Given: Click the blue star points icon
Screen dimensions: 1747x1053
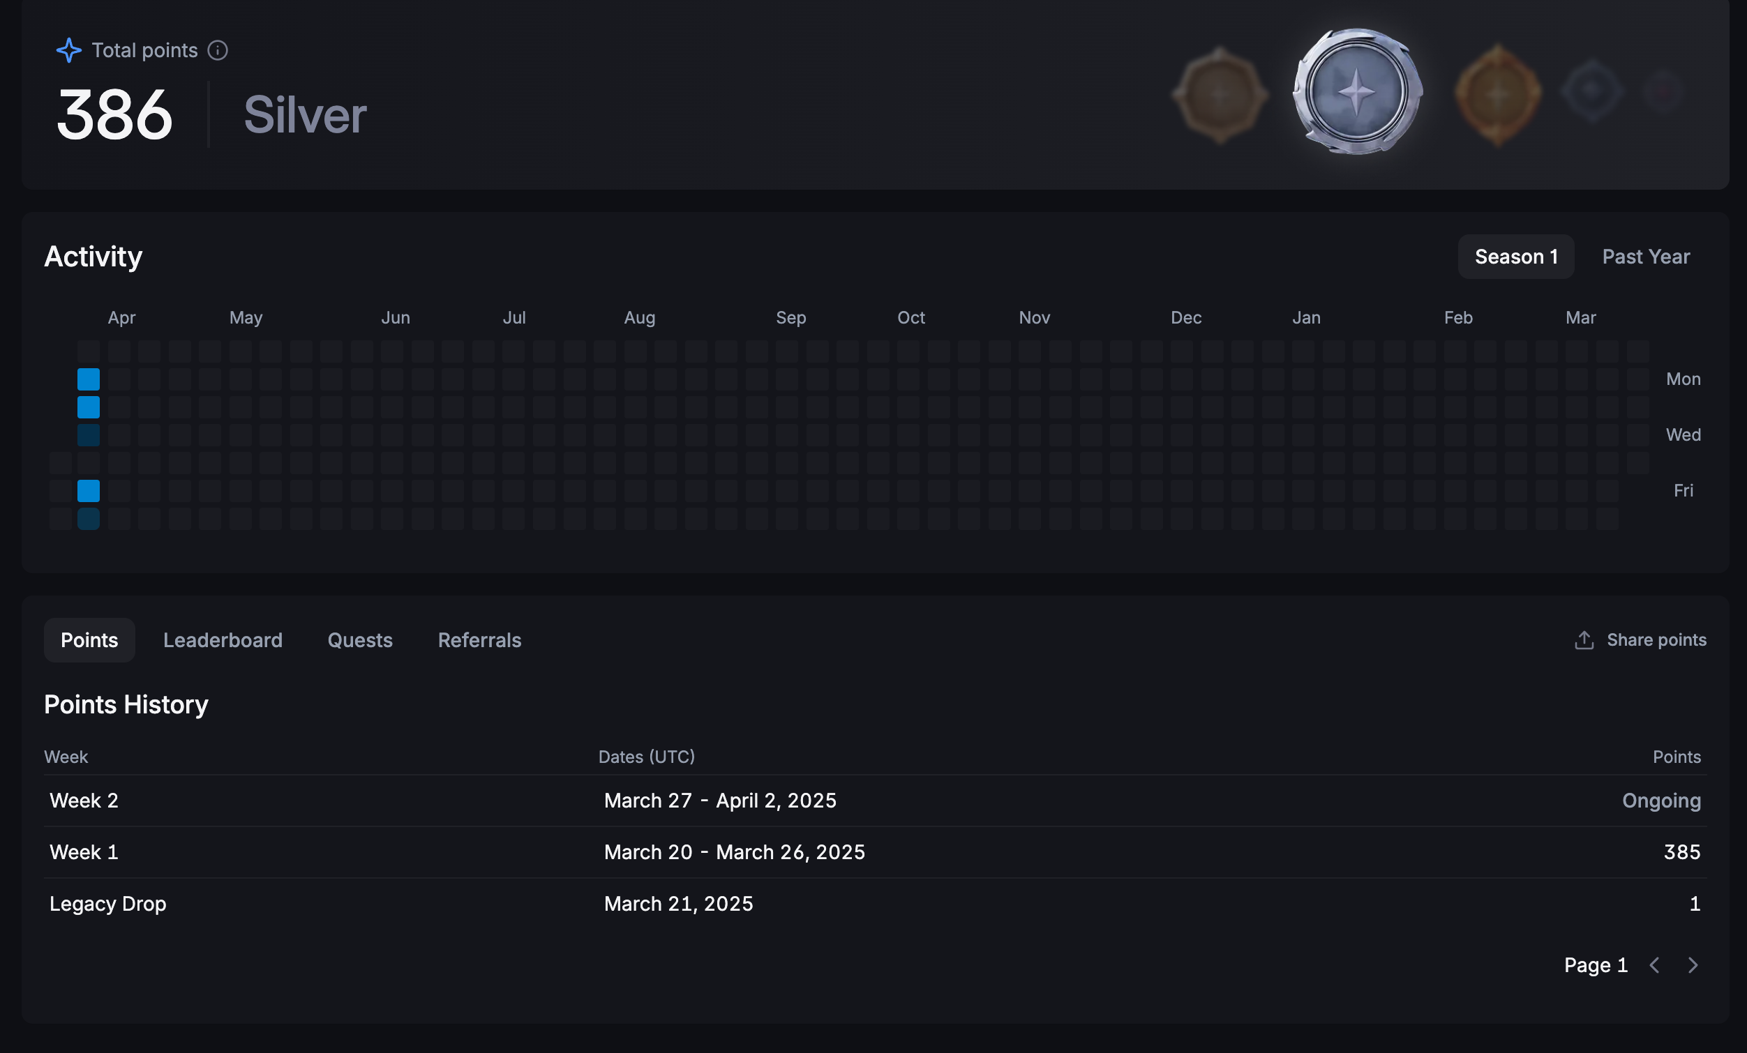Looking at the screenshot, I should [x=69, y=50].
